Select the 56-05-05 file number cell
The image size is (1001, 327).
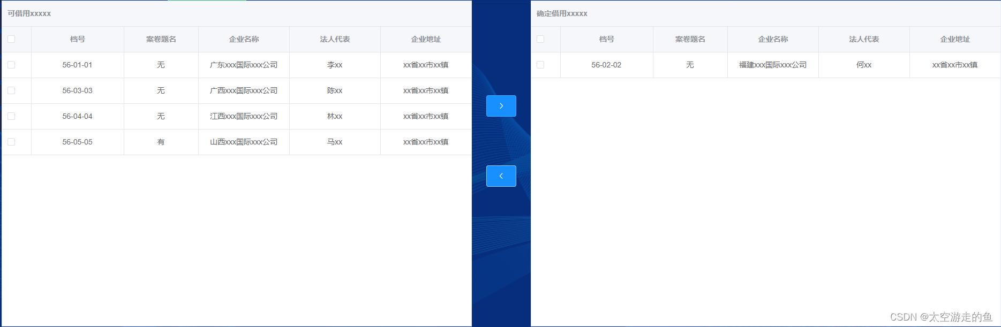[78, 142]
